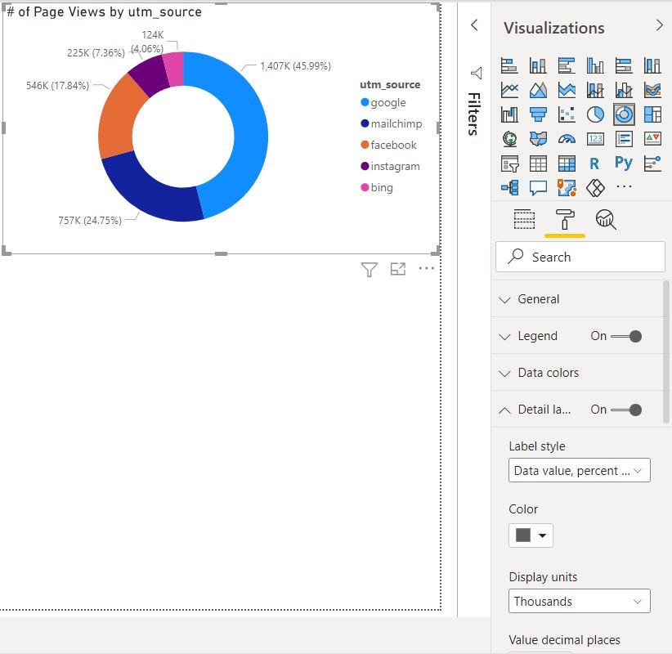Select the 100% stacked column chart visual
Image resolution: width=672 pixels, height=654 pixels.
[652, 66]
